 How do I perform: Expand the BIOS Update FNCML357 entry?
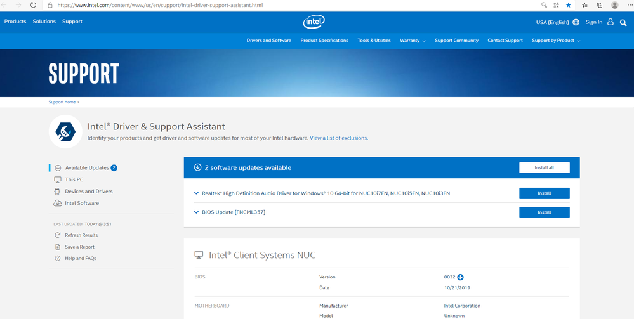197,212
